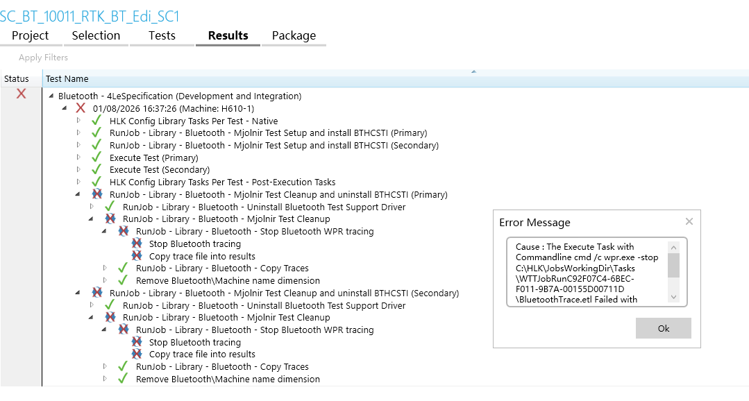This screenshot has width=749, height=401.
Task: Click green check icon of Execute Test (Primary)
Action: [x=96, y=157]
